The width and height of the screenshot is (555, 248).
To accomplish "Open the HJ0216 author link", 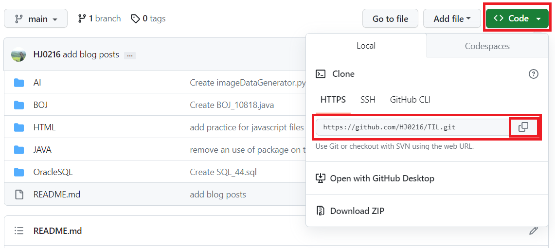I will (x=47, y=55).
